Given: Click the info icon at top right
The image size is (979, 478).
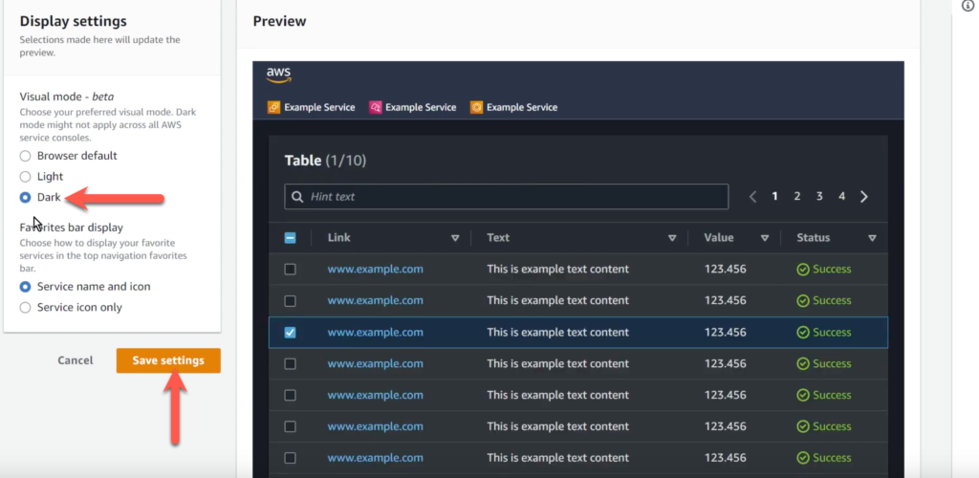Looking at the screenshot, I should (x=968, y=6).
